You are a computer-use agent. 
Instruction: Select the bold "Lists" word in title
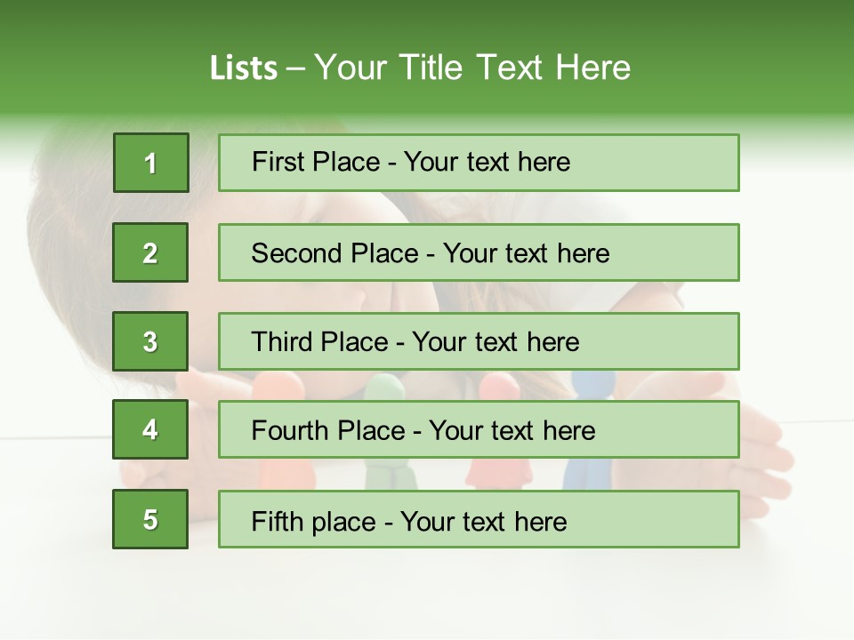tap(244, 68)
